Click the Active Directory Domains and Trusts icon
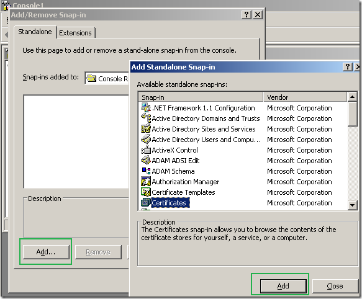The width and height of the screenshot is (362, 299). click(x=146, y=118)
